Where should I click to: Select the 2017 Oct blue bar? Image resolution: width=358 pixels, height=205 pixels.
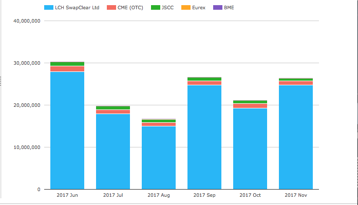coord(250,149)
